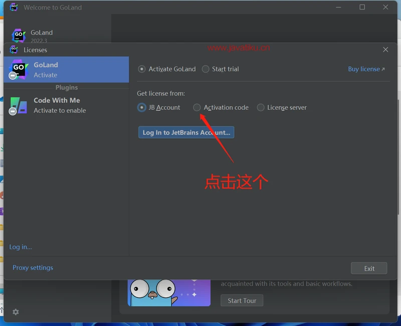This screenshot has height=326, width=401.
Task: Click the GoLand logo in Welcome sidebar
Action: coord(19,36)
